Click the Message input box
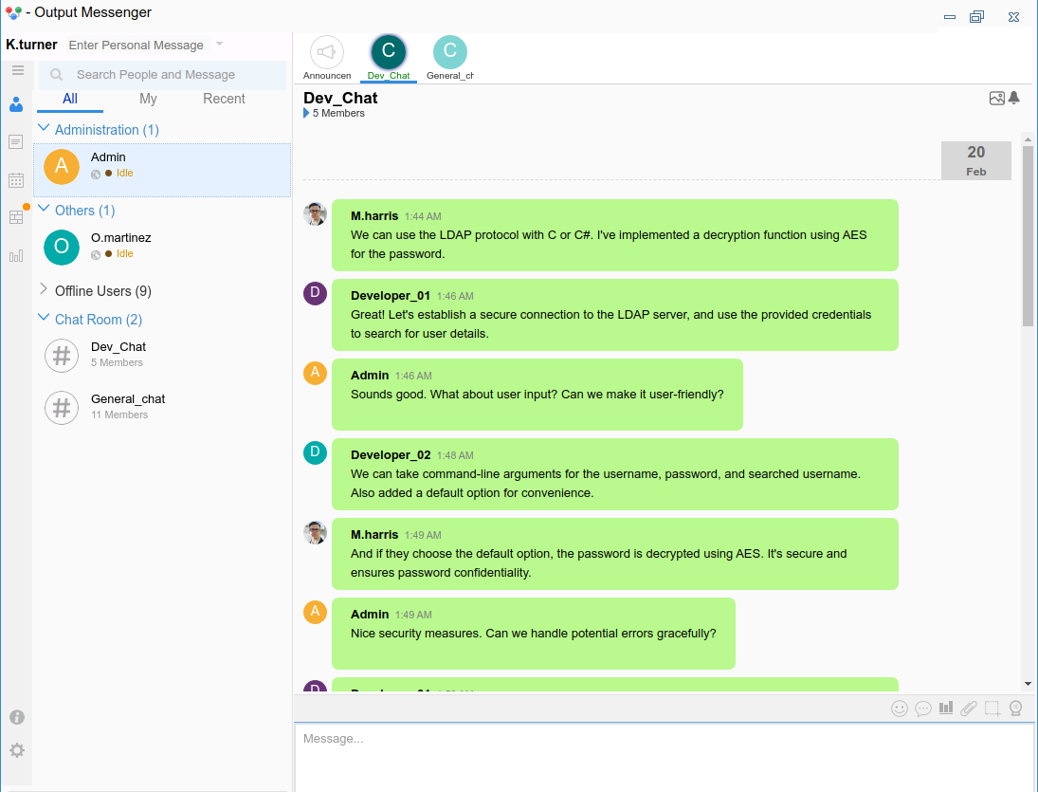Image resolution: width=1038 pixels, height=792 pixels. (664, 757)
